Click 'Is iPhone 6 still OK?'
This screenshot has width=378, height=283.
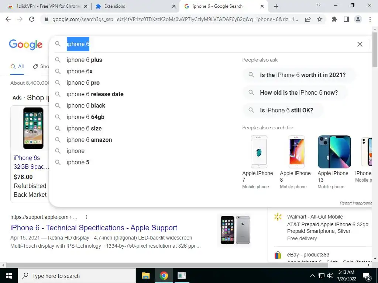pos(282,110)
